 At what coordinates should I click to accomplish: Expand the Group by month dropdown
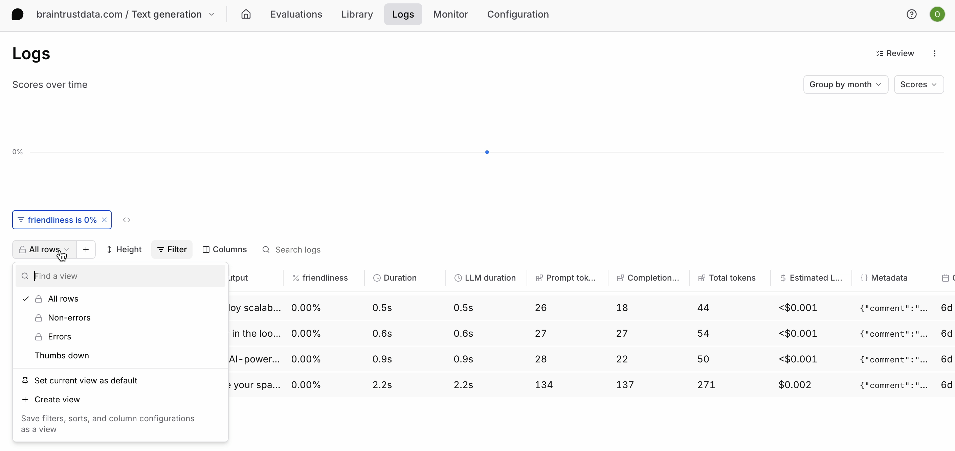[x=845, y=85]
